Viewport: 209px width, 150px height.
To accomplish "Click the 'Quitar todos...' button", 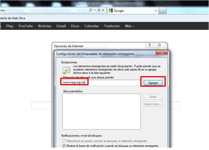I will [153, 104].
